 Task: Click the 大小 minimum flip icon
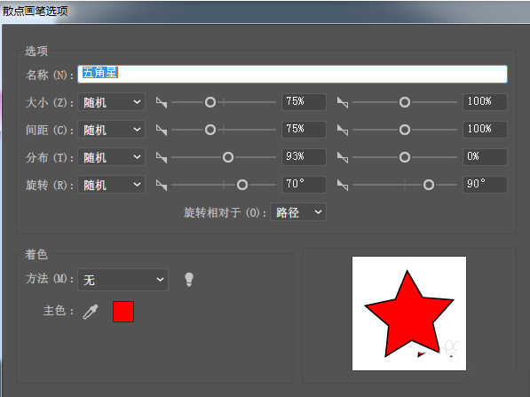click(x=162, y=102)
